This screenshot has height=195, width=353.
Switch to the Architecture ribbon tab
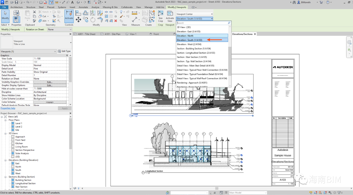16,7
